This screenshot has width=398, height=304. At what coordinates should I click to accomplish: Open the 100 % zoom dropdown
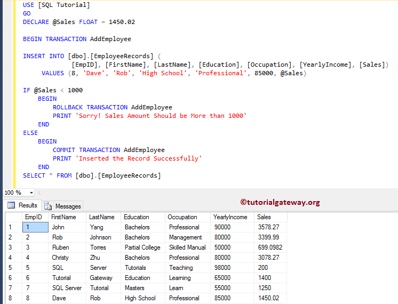point(31,193)
